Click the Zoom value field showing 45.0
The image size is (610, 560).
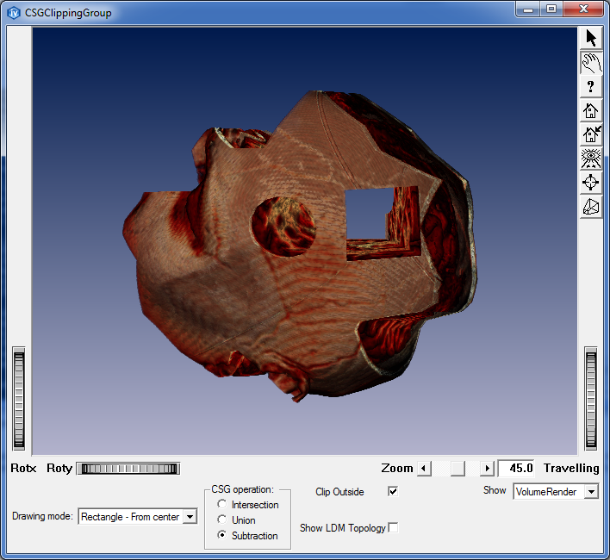tap(517, 469)
